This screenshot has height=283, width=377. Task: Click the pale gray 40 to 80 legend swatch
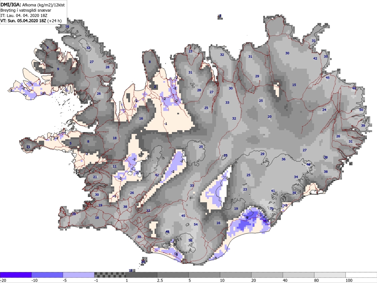click(298, 275)
